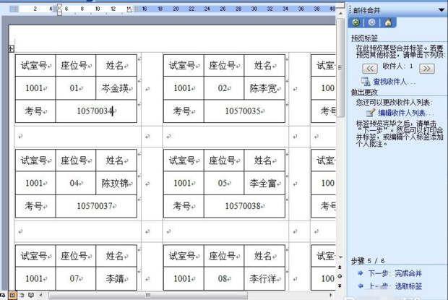The width and height of the screenshot is (448, 300).
Task: Click the vertical scrollbar thumb
Action: coord(340,68)
